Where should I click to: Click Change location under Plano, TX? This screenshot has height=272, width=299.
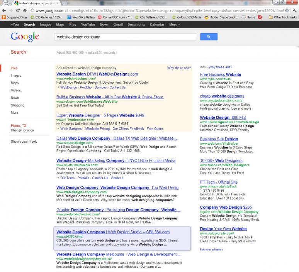[22, 130]
